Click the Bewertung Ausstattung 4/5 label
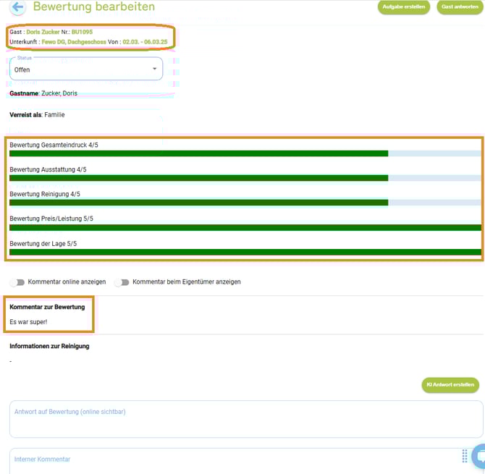The image size is (485, 474). [48, 169]
